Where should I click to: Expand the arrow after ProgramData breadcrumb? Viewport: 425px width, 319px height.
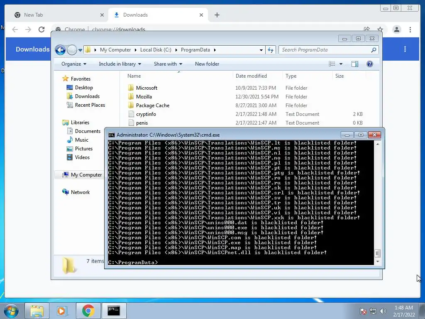pos(215,50)
